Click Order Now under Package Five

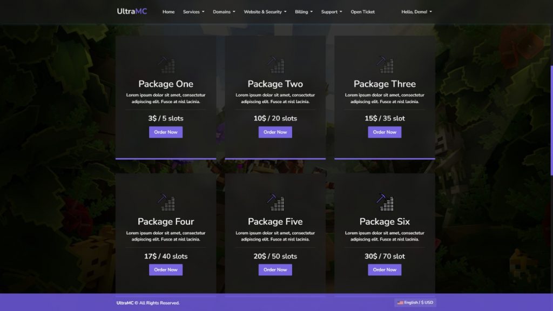pos(275,270)
